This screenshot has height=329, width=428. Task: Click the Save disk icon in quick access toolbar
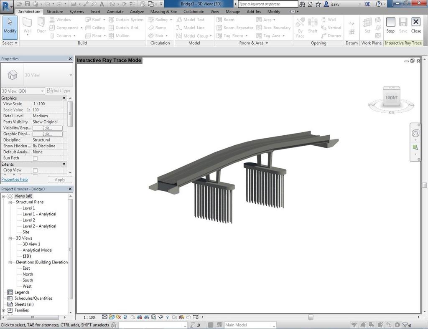(27, 4)
